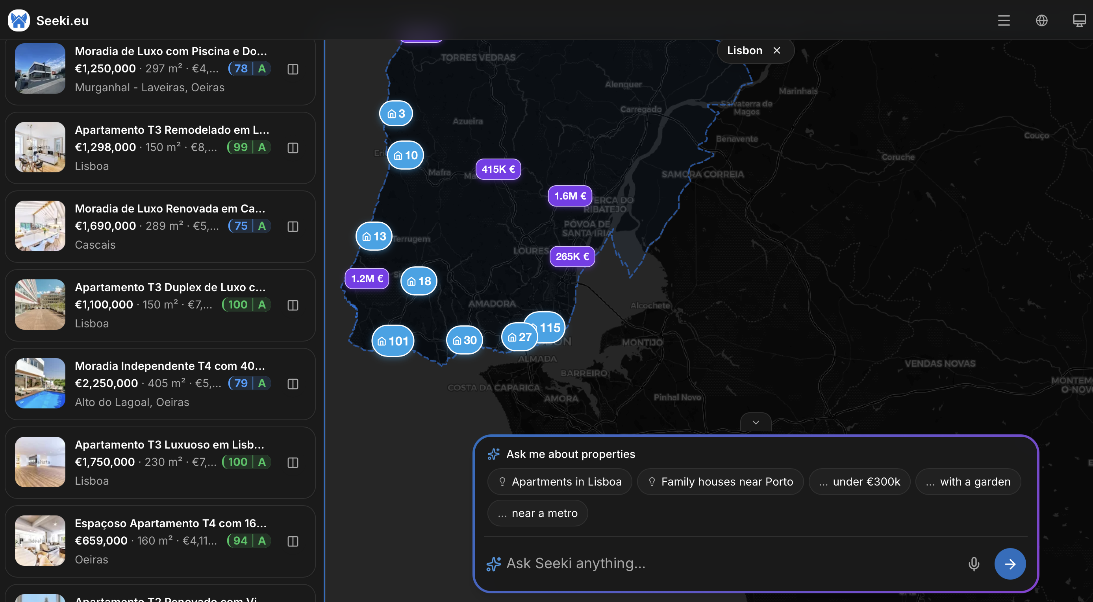Image resolution: width=1093 pixels, height=602 pixels.
Task: Click compare icon on €1,100,000 listing
Action: pyautogui.click(x=293, y=305)
